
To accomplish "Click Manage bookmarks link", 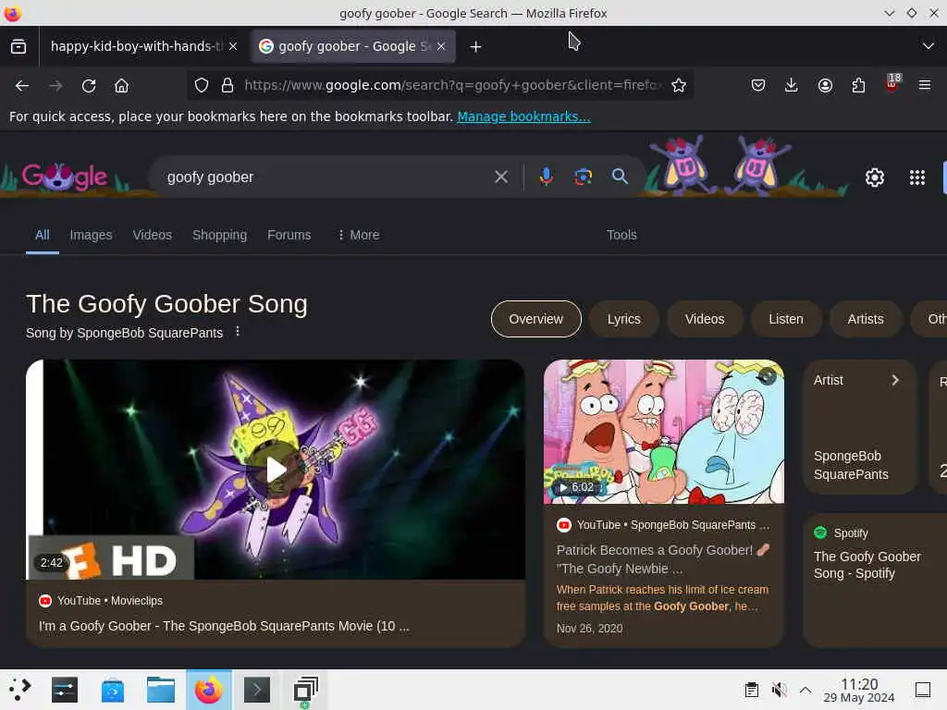I will pyautogui.click(x=523, y=116).
